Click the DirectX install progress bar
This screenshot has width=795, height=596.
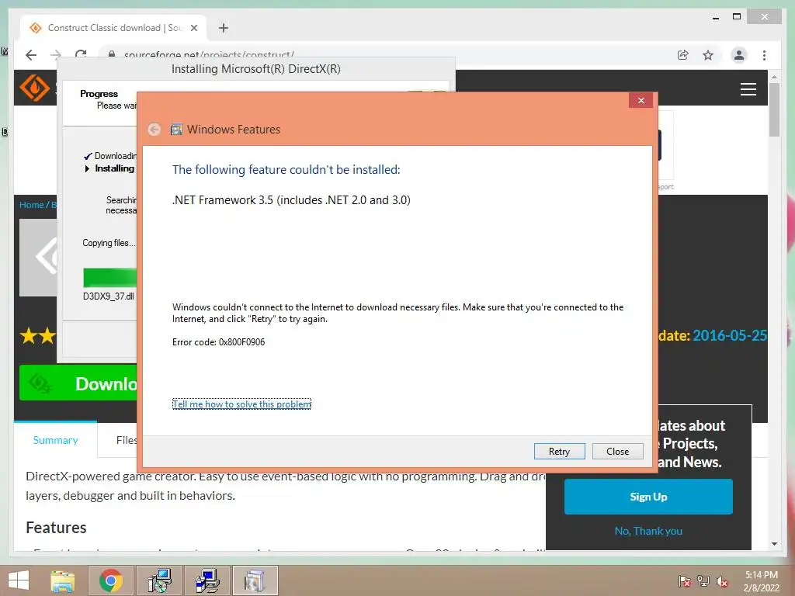[109, 278]
